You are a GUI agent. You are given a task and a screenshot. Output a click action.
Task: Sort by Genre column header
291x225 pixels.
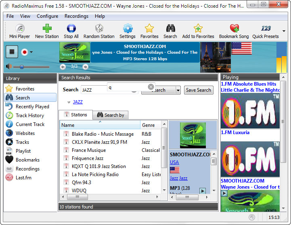tap(150, 125)
